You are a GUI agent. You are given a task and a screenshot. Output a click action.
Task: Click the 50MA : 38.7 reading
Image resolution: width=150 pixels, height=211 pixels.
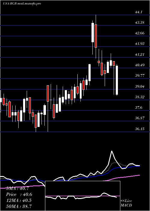[19, 206]
